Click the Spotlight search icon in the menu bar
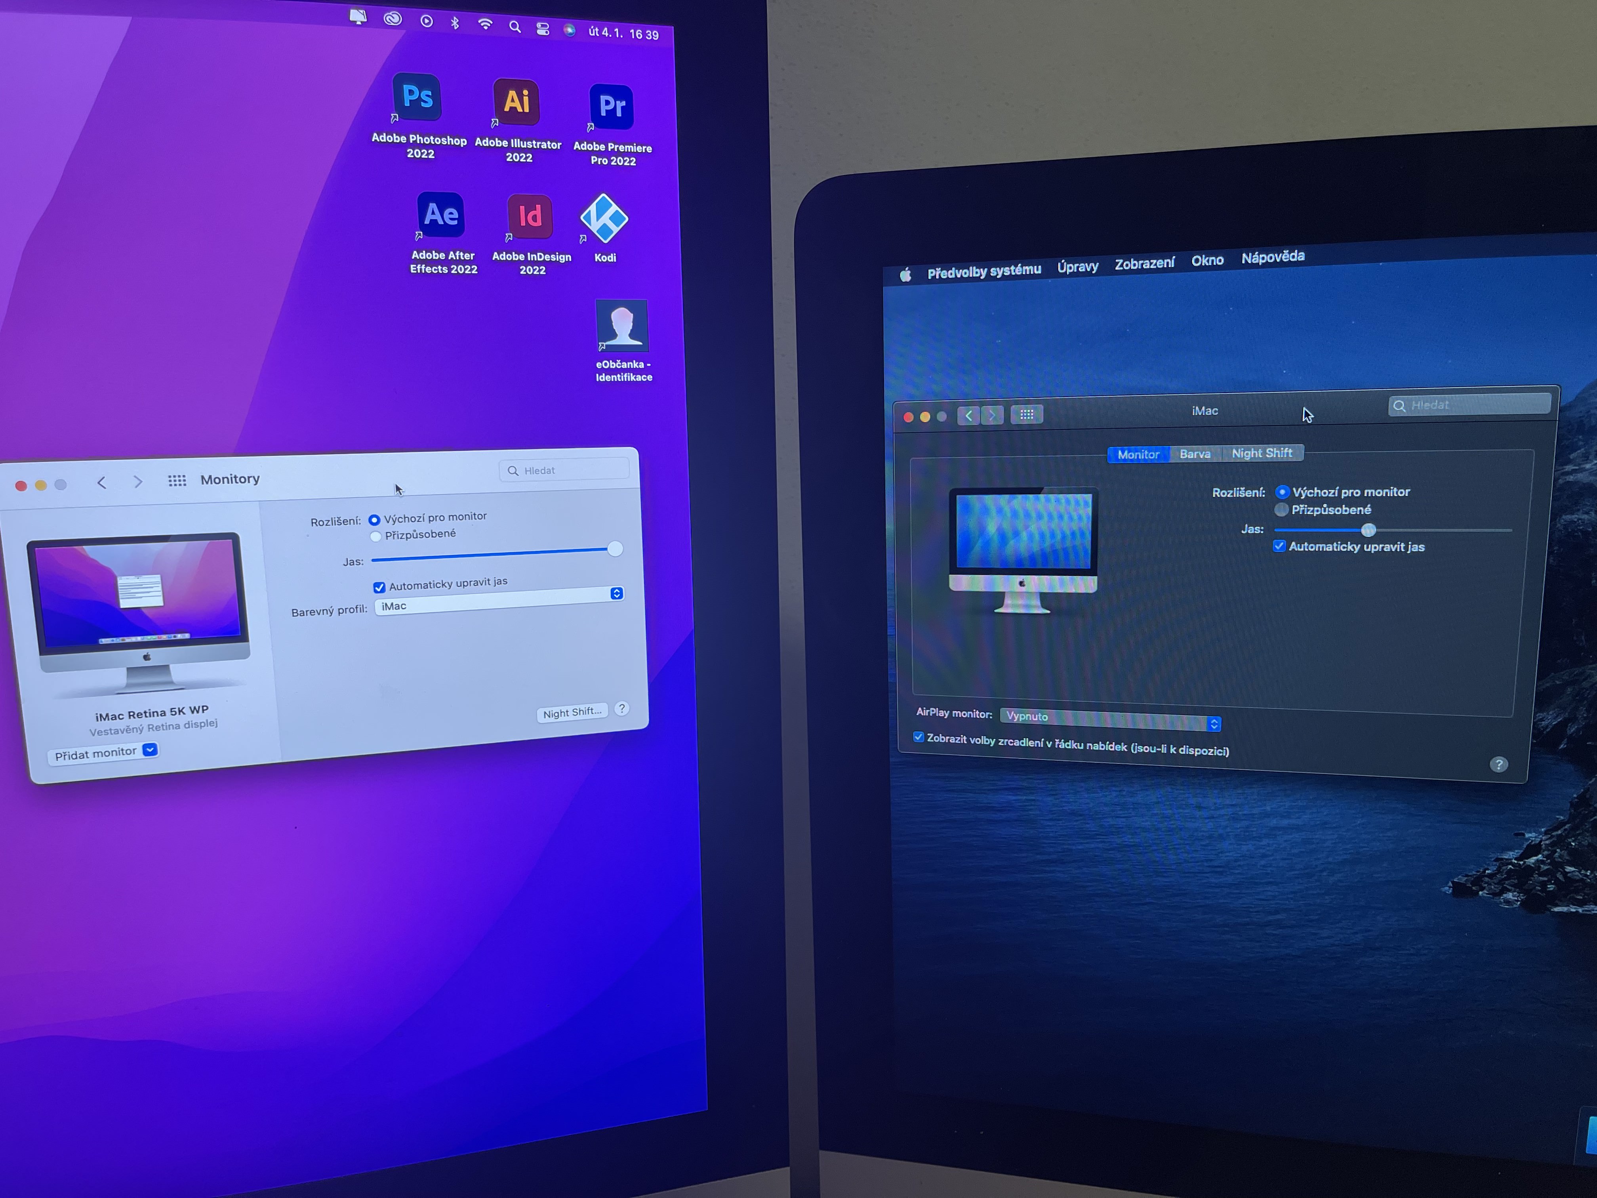 [515, 27]
